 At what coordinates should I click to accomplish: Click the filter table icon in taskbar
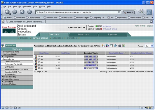[107, 46]
